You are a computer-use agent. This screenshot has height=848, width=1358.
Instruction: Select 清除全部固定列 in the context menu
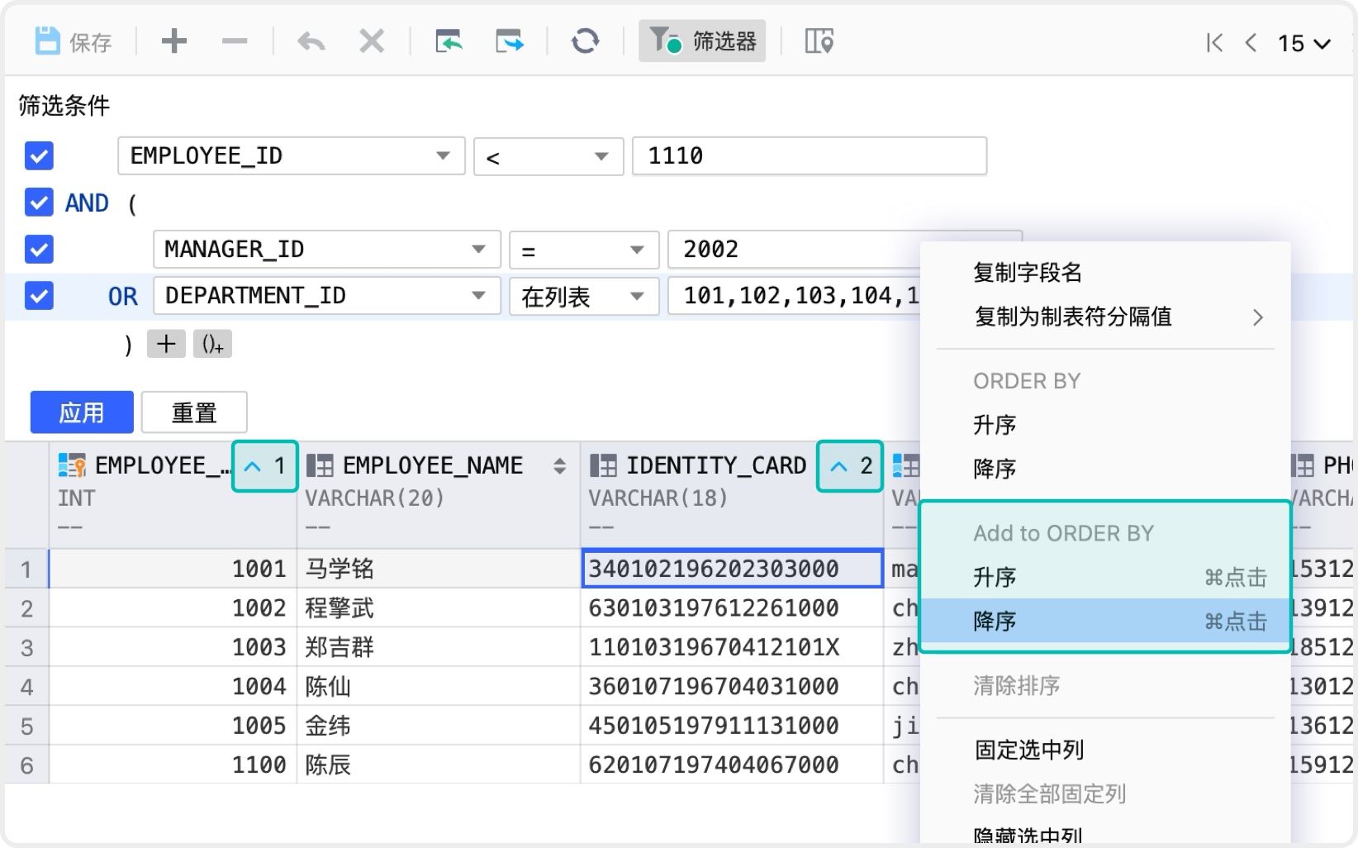click(x=1105, y=794)
